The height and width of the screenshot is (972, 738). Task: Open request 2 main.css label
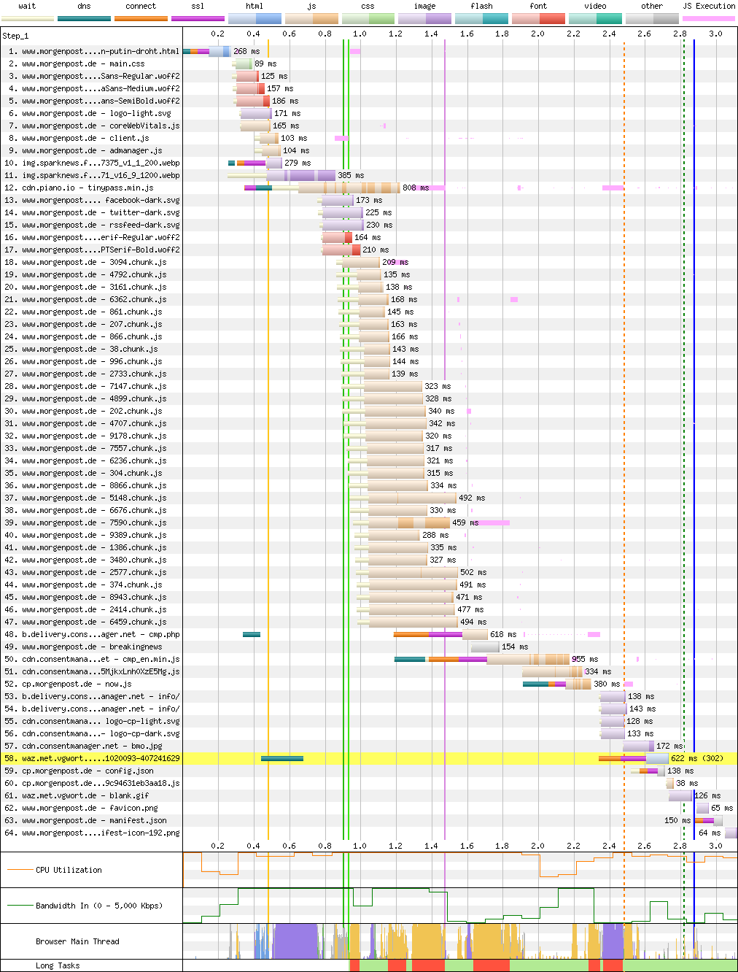92,63
